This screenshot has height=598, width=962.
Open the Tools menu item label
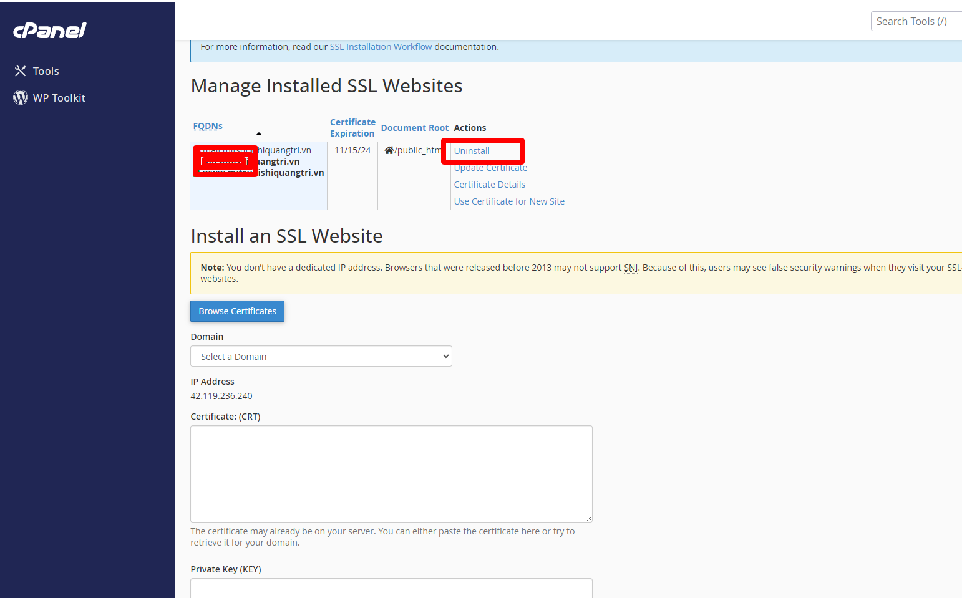(46, 71)
